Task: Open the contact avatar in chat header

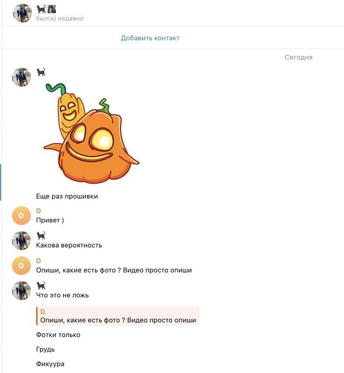Action: tap(22, 13)
